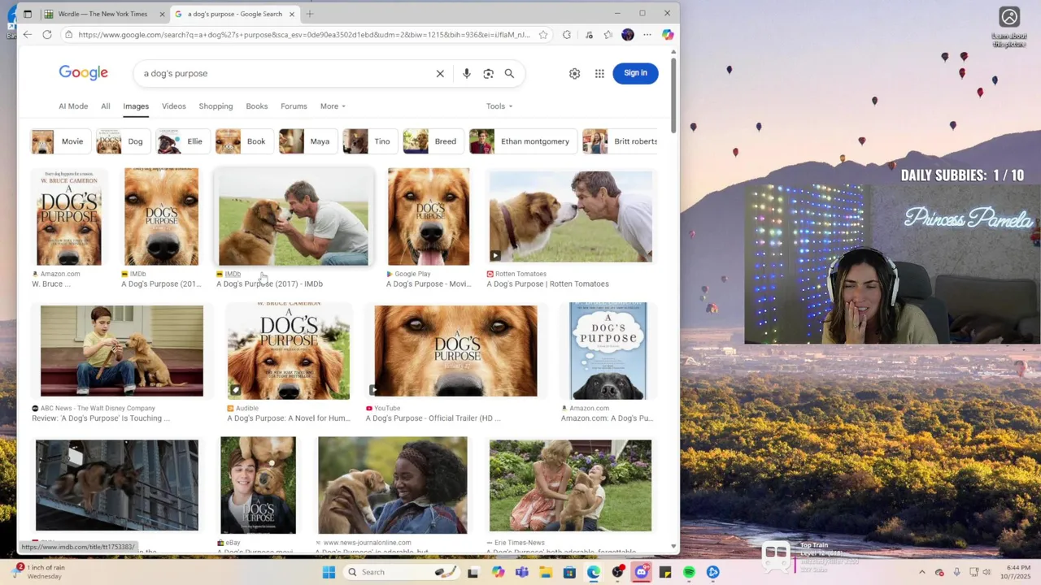Viewport: 1041px width, 585px height.
Task: Open Learn about this picture desktop icon
Action: [1009, 27]
